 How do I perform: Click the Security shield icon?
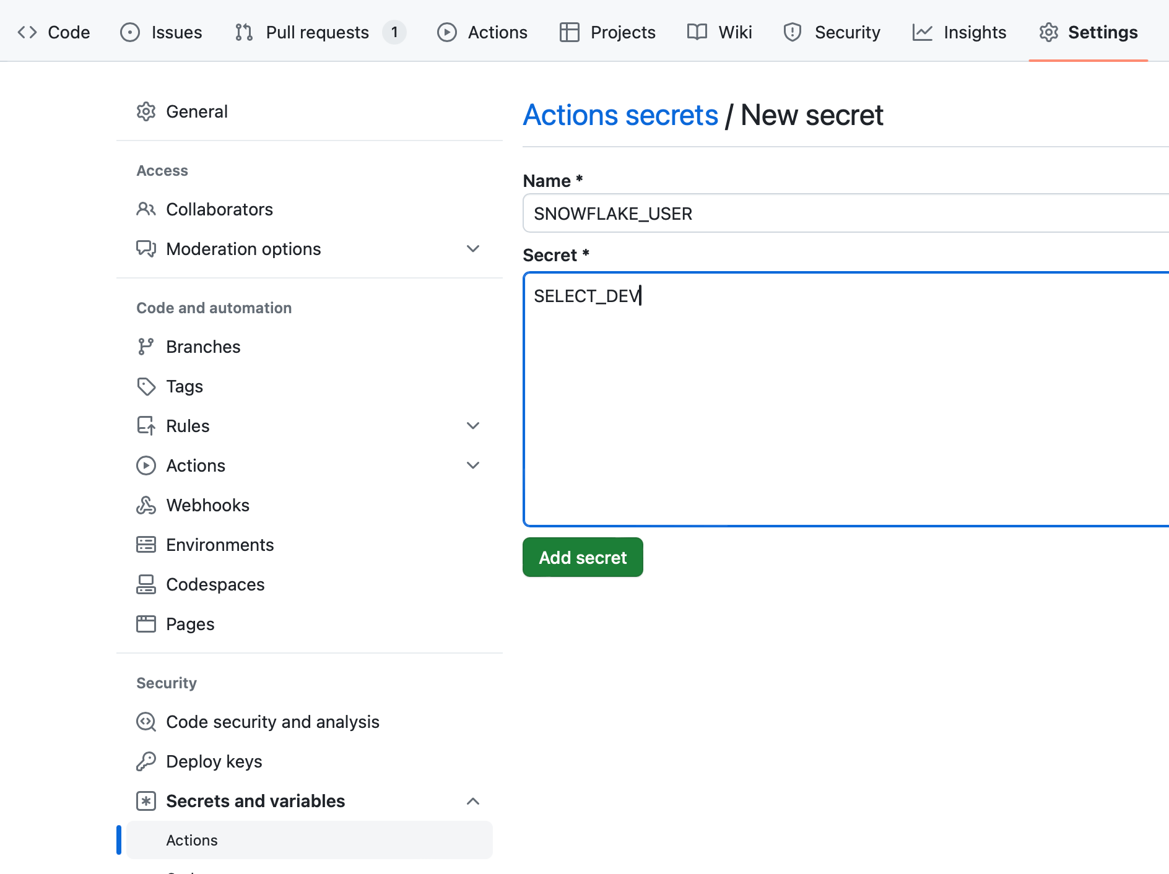[x=793, y=32]
